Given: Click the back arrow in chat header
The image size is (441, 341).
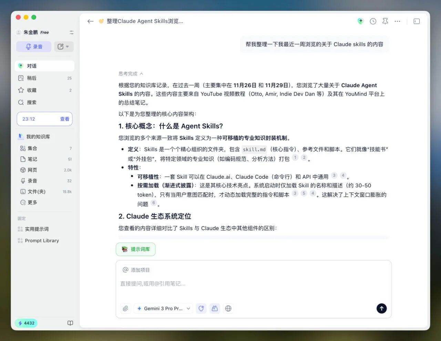Looking at the screenshot, I should pyautogui.click(x=91, y=21).
